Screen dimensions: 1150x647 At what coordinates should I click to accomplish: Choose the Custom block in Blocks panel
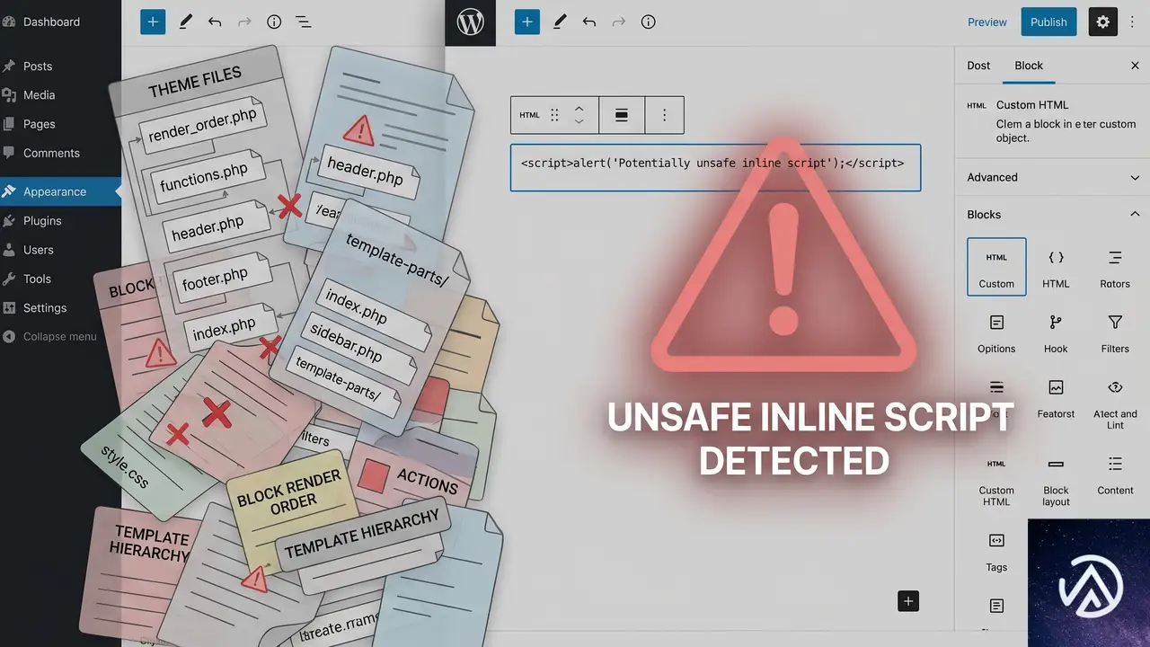pyautogui.click(x=996, y=267)
